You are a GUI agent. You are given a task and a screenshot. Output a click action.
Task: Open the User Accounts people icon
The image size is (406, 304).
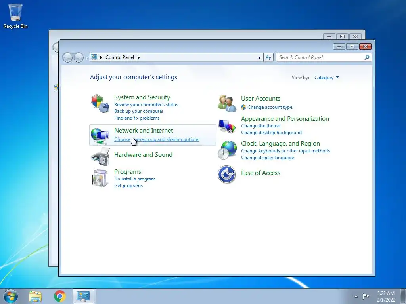(x=227, y=103)
